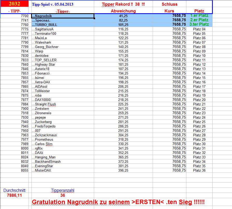Click the Schluss header cell
This screenshot has width=232, height=209.
[x=170, y=4]
